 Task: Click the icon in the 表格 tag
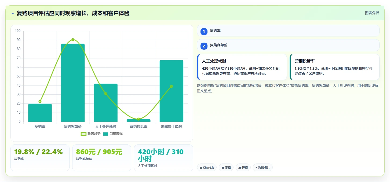[223, 168]
